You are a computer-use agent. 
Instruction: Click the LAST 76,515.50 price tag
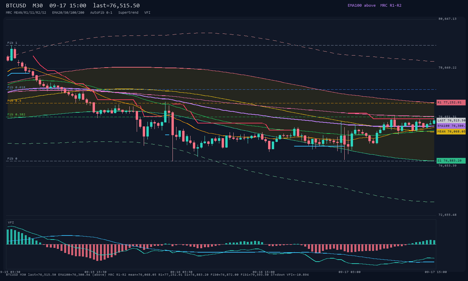pos(451,120)
